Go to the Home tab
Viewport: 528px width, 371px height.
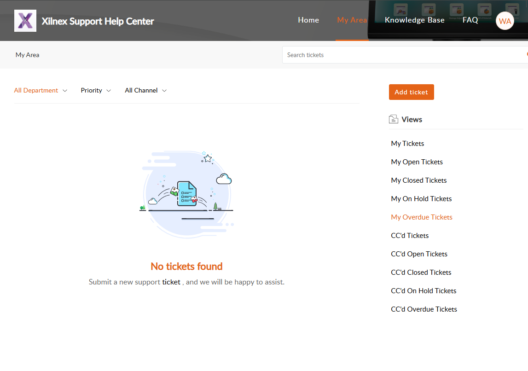coord(308,20)
